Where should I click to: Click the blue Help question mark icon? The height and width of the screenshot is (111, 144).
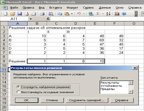click(x=124, y=14)
